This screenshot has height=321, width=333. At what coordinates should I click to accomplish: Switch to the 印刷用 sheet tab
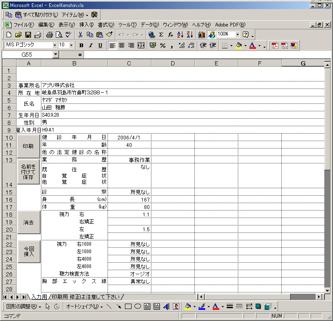coord(86,297)
